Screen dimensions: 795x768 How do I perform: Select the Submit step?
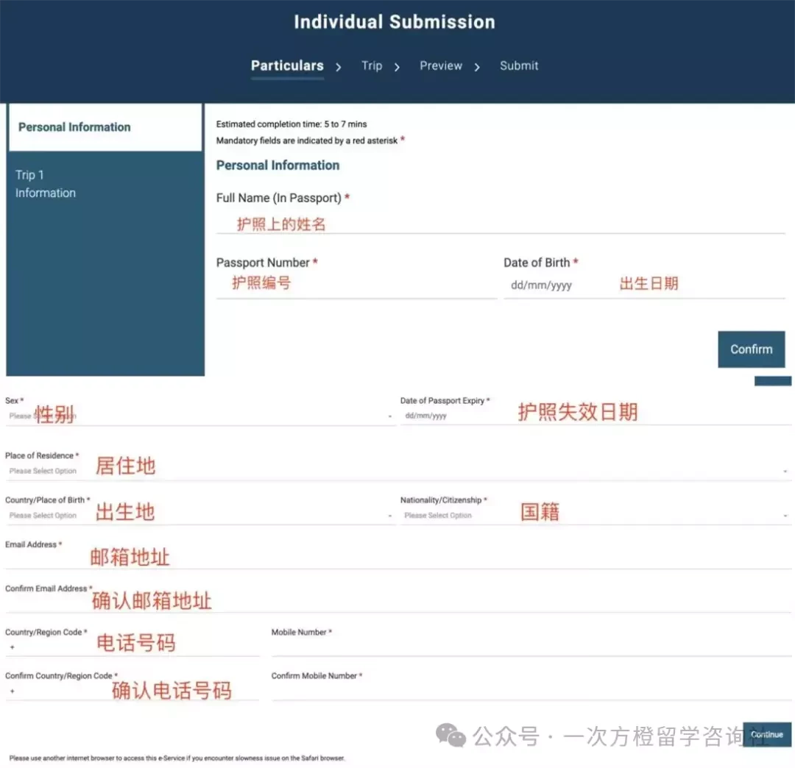coord(519,66)
